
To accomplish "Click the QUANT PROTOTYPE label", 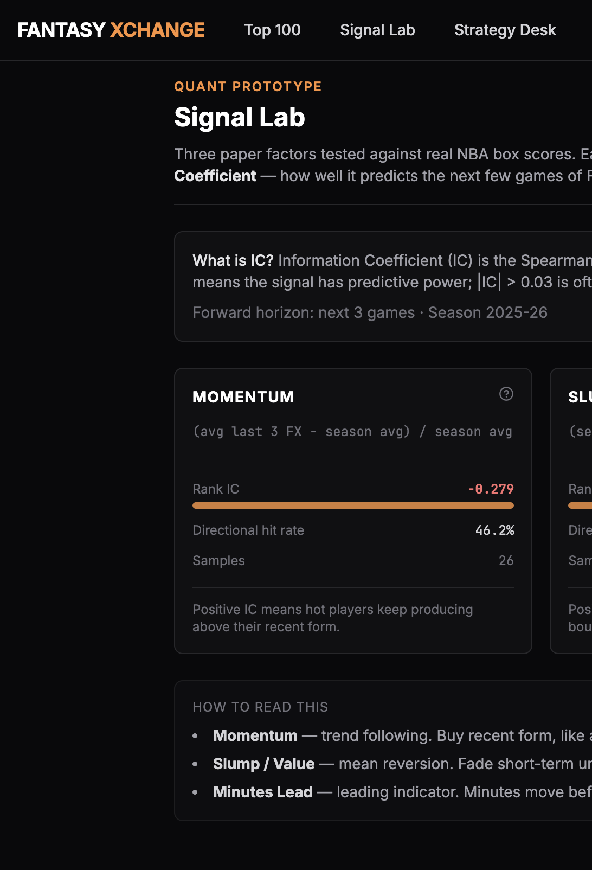I will click(248, 86).
